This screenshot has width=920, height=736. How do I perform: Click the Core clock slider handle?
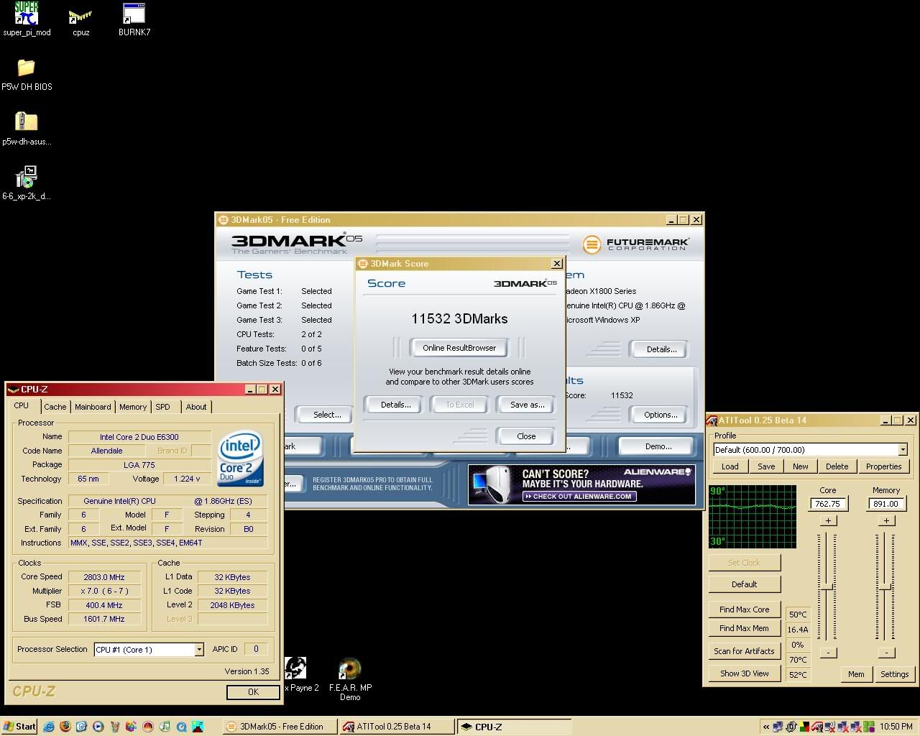pos(827,588)
